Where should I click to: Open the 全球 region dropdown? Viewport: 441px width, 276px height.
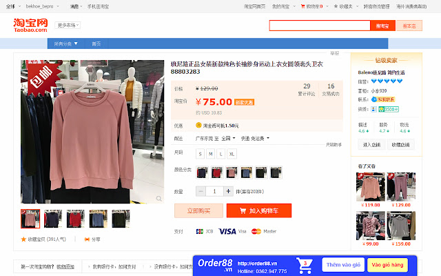(x=13, y=6)
